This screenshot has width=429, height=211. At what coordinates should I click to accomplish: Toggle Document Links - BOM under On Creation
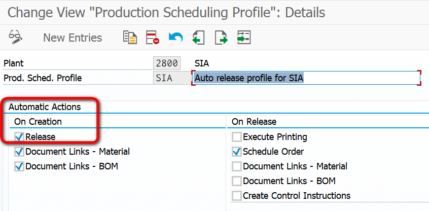coord(19,166)
